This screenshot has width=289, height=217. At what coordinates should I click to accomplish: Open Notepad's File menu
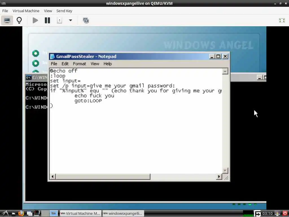click(54, 64)
